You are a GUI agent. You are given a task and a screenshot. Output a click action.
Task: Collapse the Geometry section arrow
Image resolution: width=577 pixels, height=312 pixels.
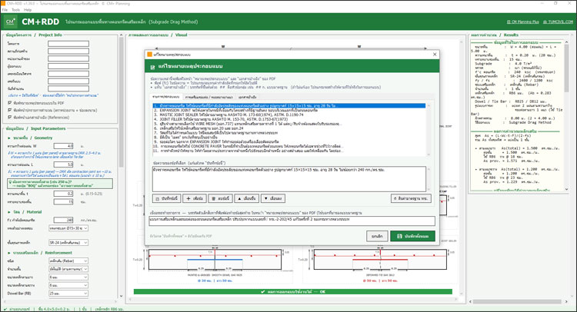click(x=9, y=138)
